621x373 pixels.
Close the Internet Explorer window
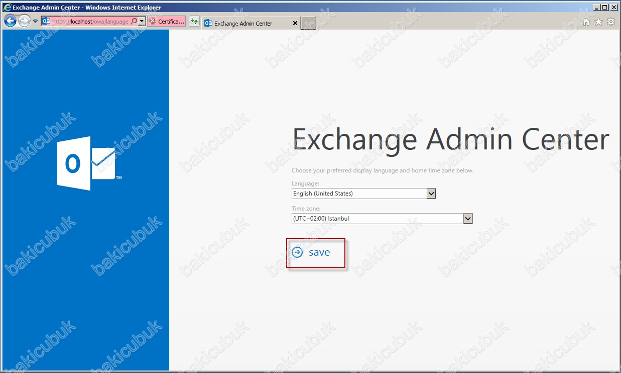pos(613,8)
